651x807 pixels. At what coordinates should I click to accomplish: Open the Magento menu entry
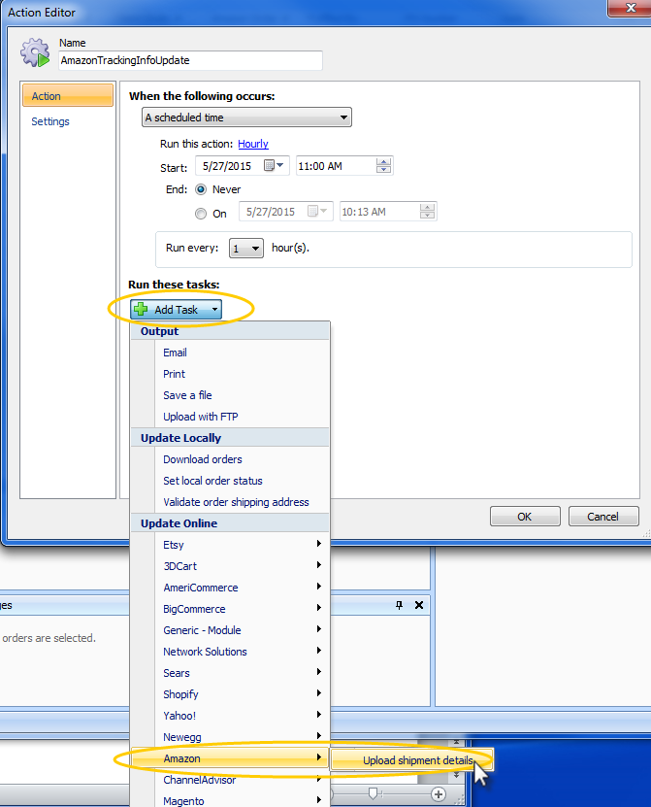pos(230,801)
